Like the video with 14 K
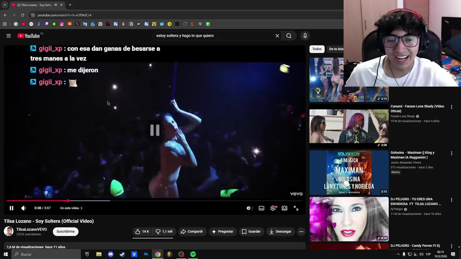The width and height of the screenshot is (461, 259). tap(142, 231)
